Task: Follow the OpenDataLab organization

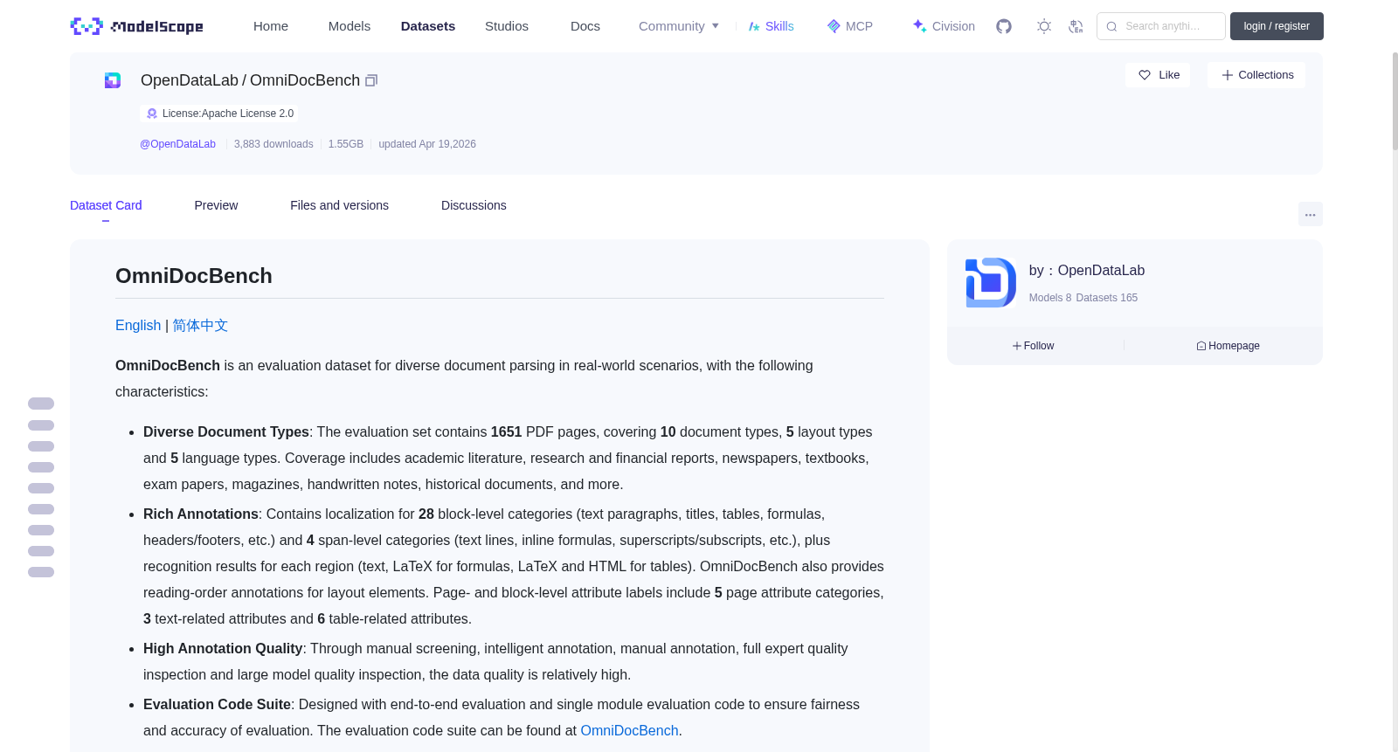Action: pos(1034,346)
